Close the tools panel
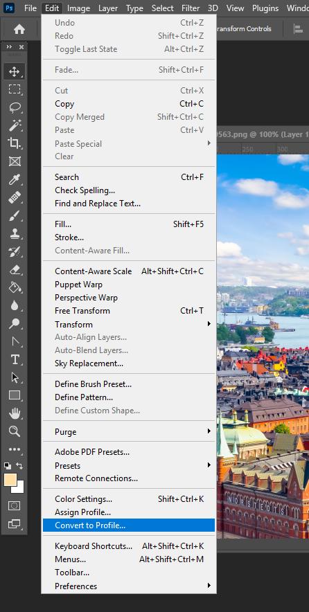The height and width of the screenshot is (612, 309). point(21,47)
